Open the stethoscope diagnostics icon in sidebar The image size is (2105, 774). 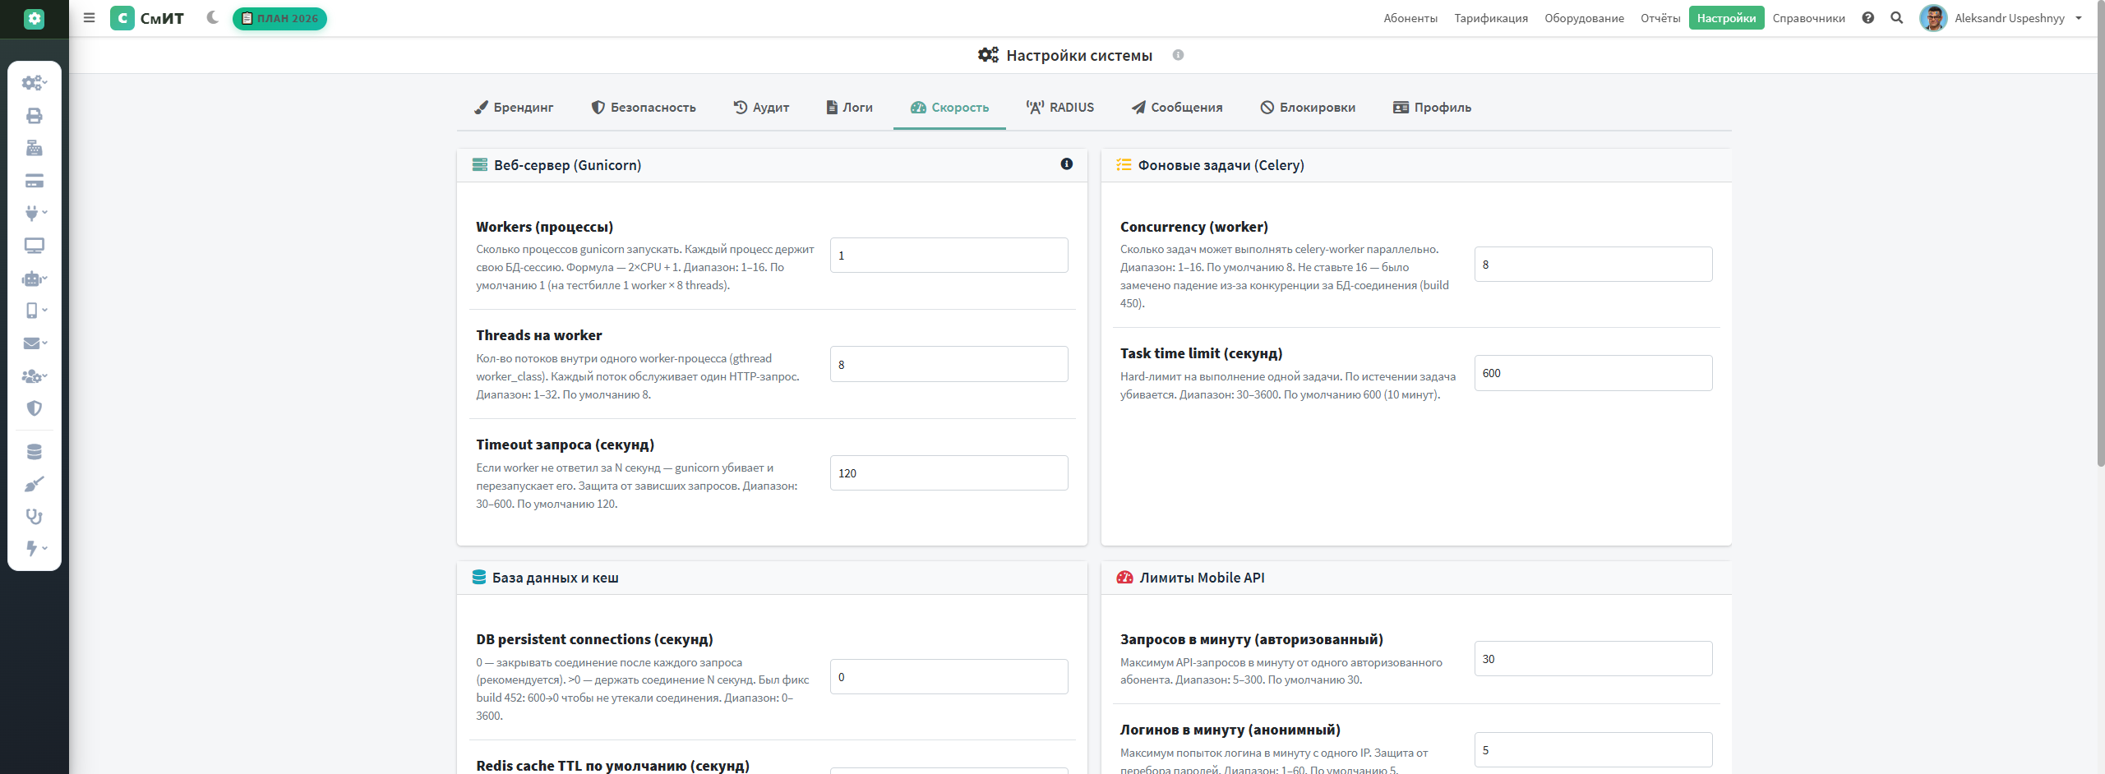34,517
